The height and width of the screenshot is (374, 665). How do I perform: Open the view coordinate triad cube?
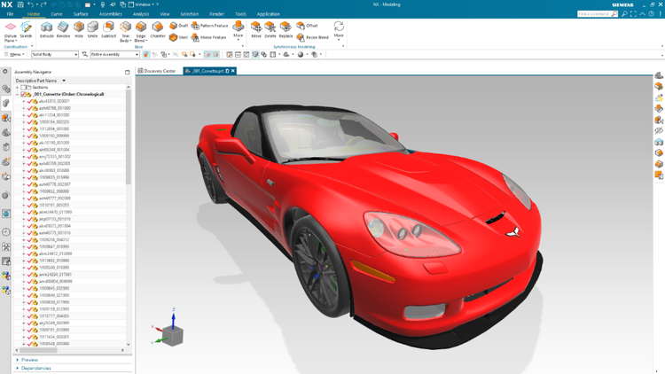click(x=172, y=336)
